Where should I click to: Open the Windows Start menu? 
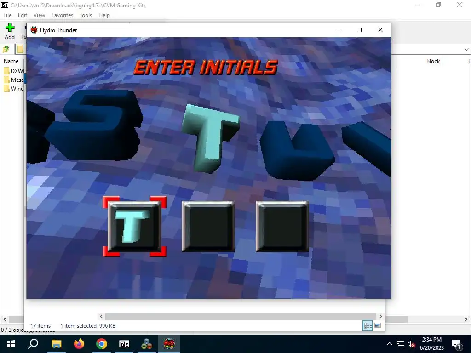pos(11,344)
